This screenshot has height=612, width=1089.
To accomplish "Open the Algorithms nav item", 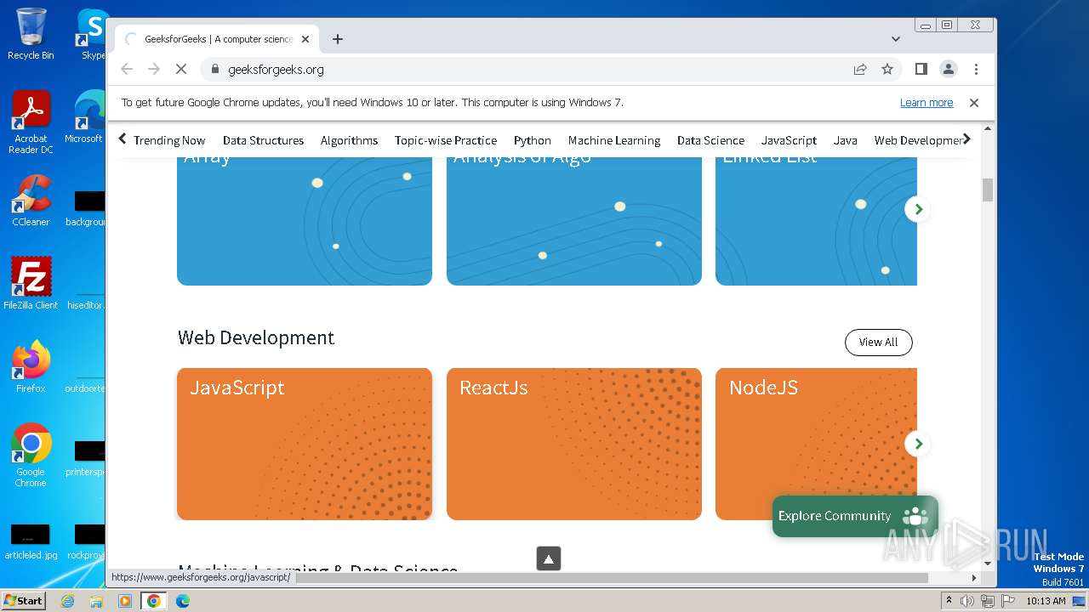I will [349, 140].
